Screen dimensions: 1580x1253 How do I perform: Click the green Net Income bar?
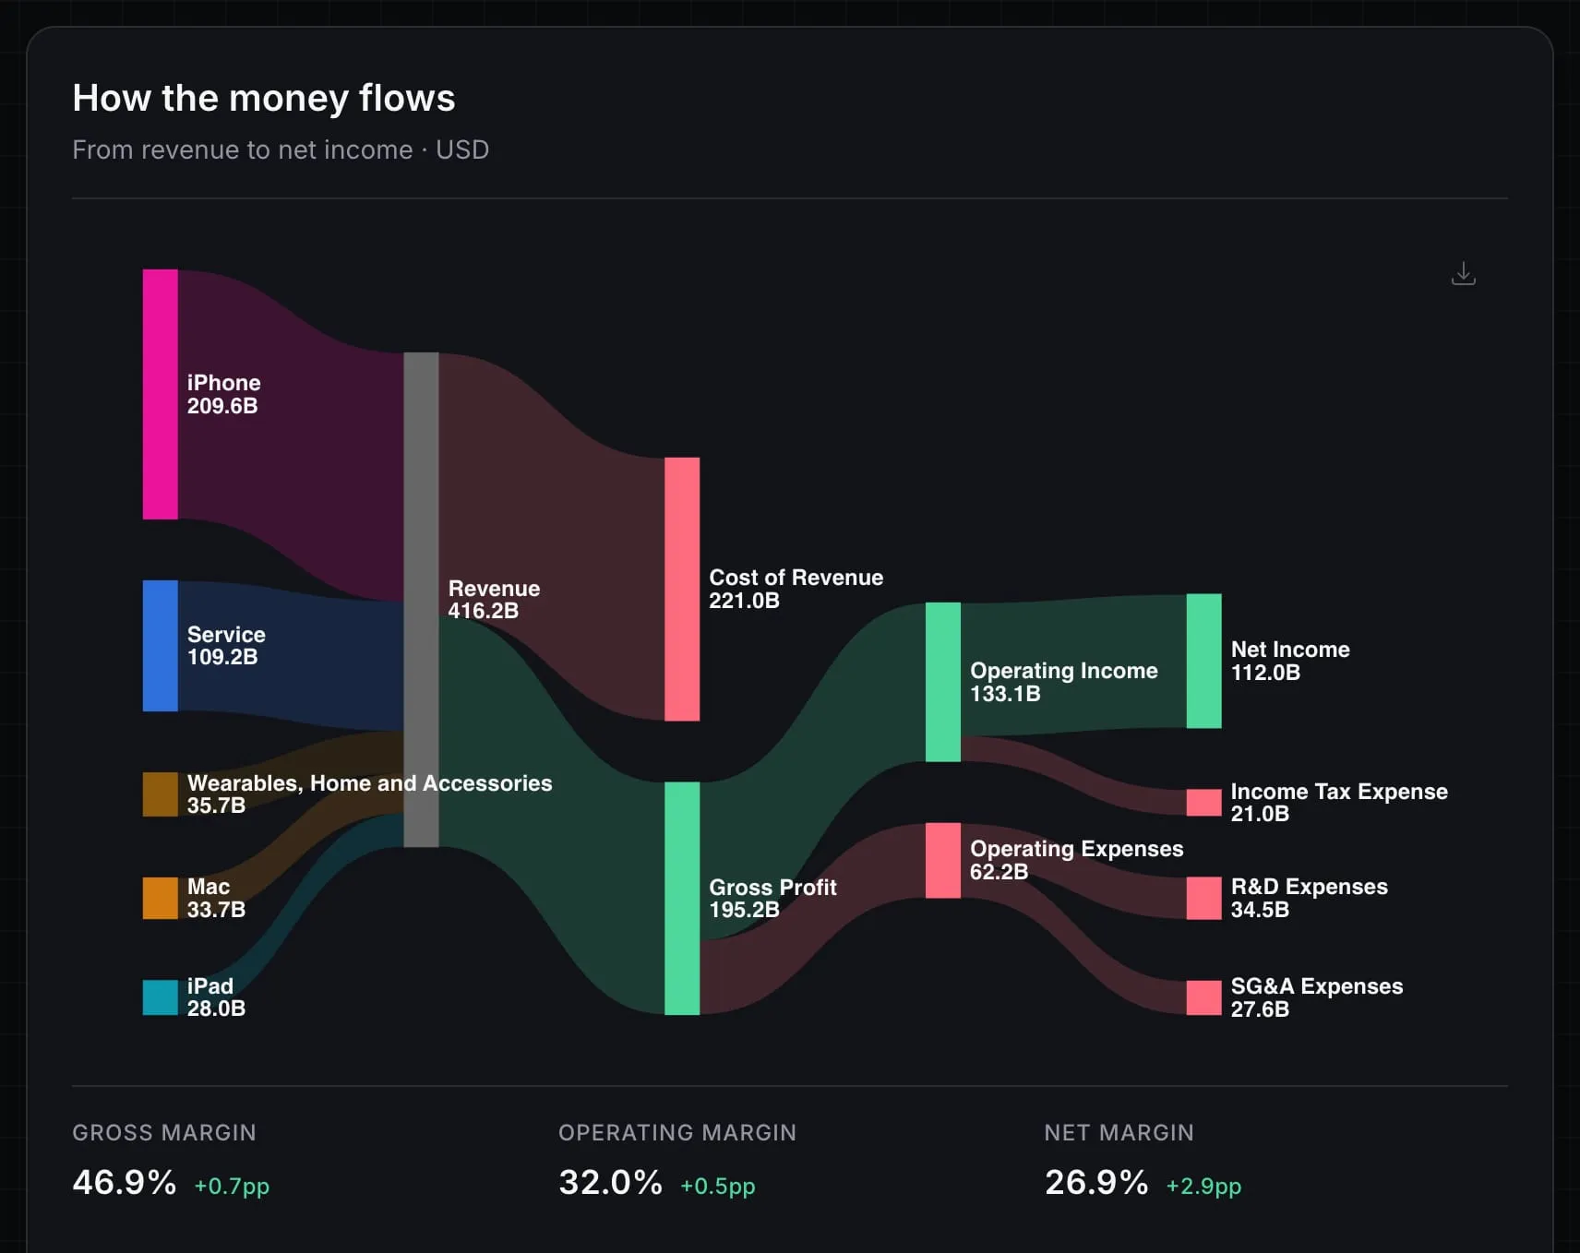(1203, 661)
